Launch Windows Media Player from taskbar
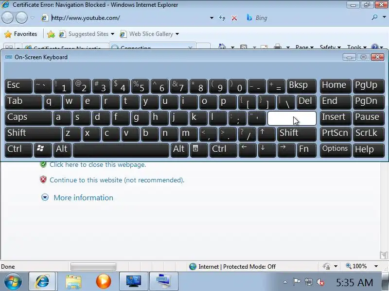The width and height of the screenshot is (389, 291). point(104,281)
